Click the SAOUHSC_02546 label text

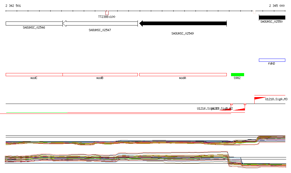click(x=34, y=27)
